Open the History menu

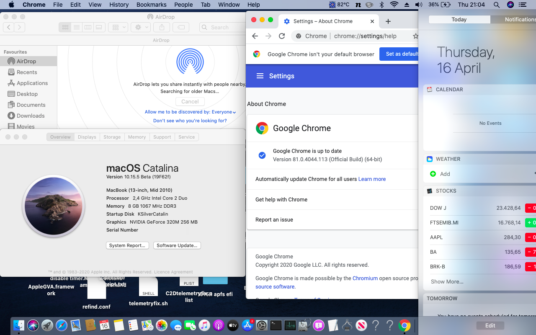click(119, 5)
